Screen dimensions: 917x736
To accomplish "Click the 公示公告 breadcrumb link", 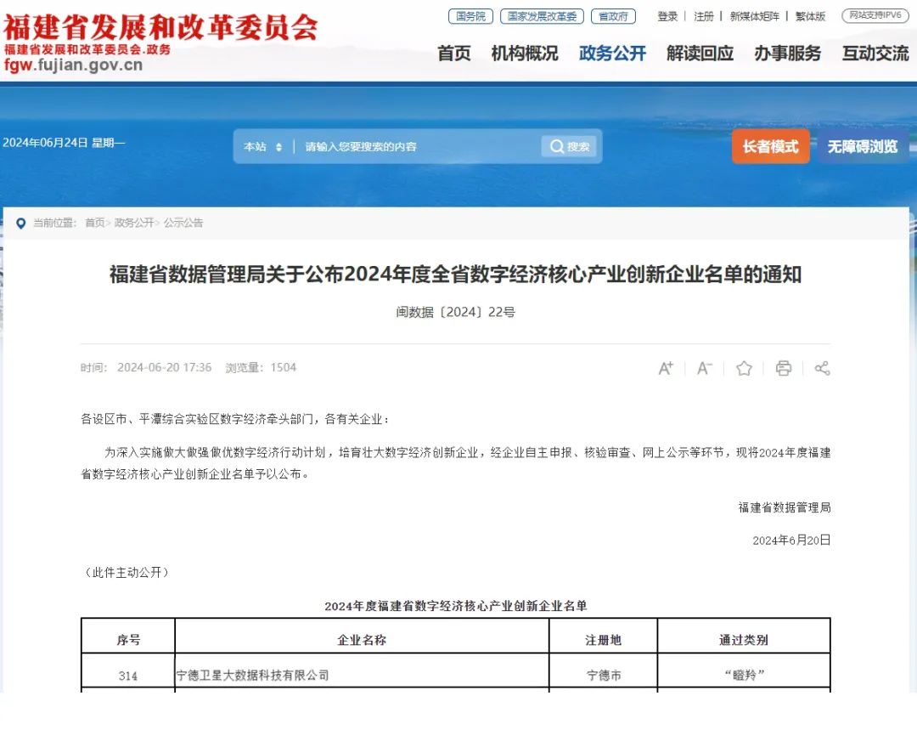I will coord(183,223).
